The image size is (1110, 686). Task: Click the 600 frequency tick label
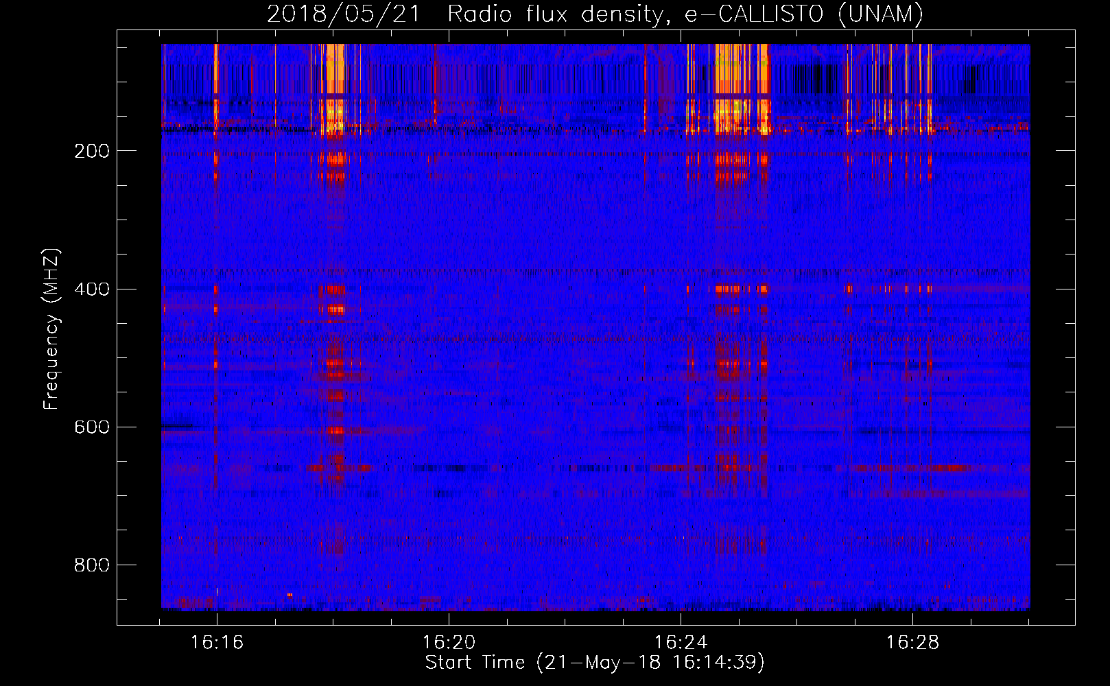pyautogui.click(x=92, y=427)
